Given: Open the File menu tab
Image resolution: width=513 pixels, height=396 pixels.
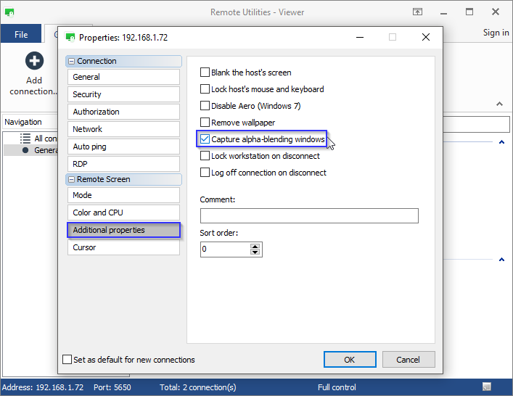Looking at the screenshot, I should pos(21,34).
